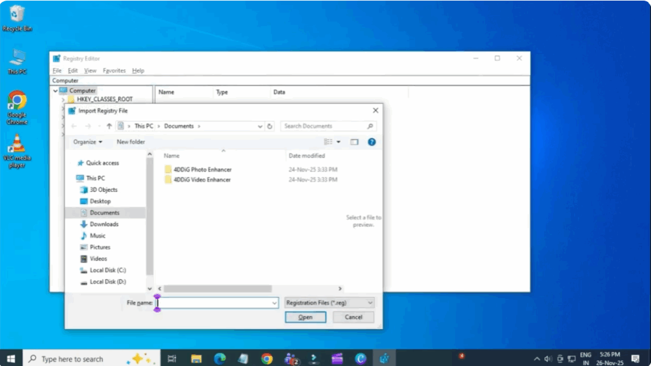Open Local Disk (C:) in sidebar
The height and width of the screenshot is (366, 651).
(x=106, y=270)
